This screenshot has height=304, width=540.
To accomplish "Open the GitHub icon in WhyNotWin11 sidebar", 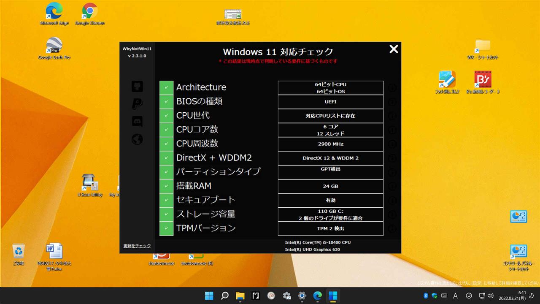I will coord(137,87).
